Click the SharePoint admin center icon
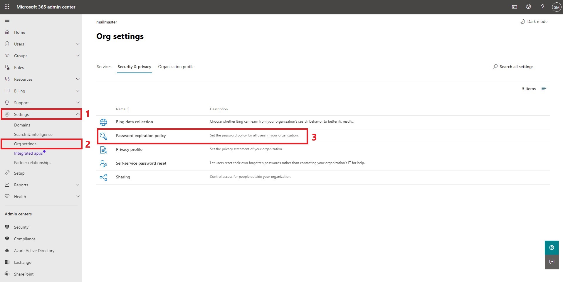Screen dimensions: 563x282 [7, 274]
